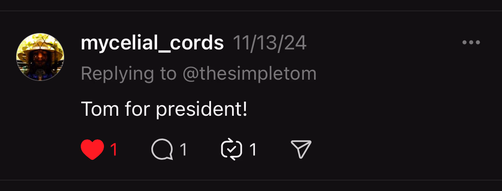502x191 pixels.
Task: Open the three-dot more options menu
Action: 471,43
